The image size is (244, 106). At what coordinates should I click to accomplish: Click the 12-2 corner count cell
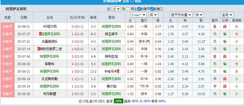93,71
